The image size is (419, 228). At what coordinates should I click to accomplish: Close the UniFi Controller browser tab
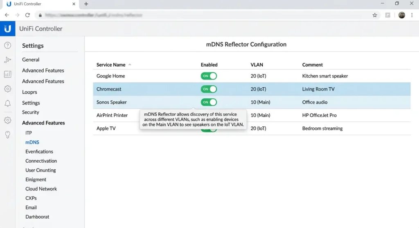point(74,4)
